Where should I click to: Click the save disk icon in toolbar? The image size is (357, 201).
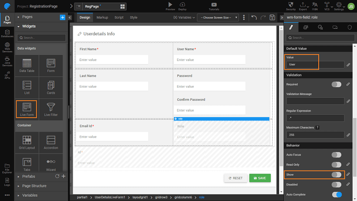tap(272, 17)
